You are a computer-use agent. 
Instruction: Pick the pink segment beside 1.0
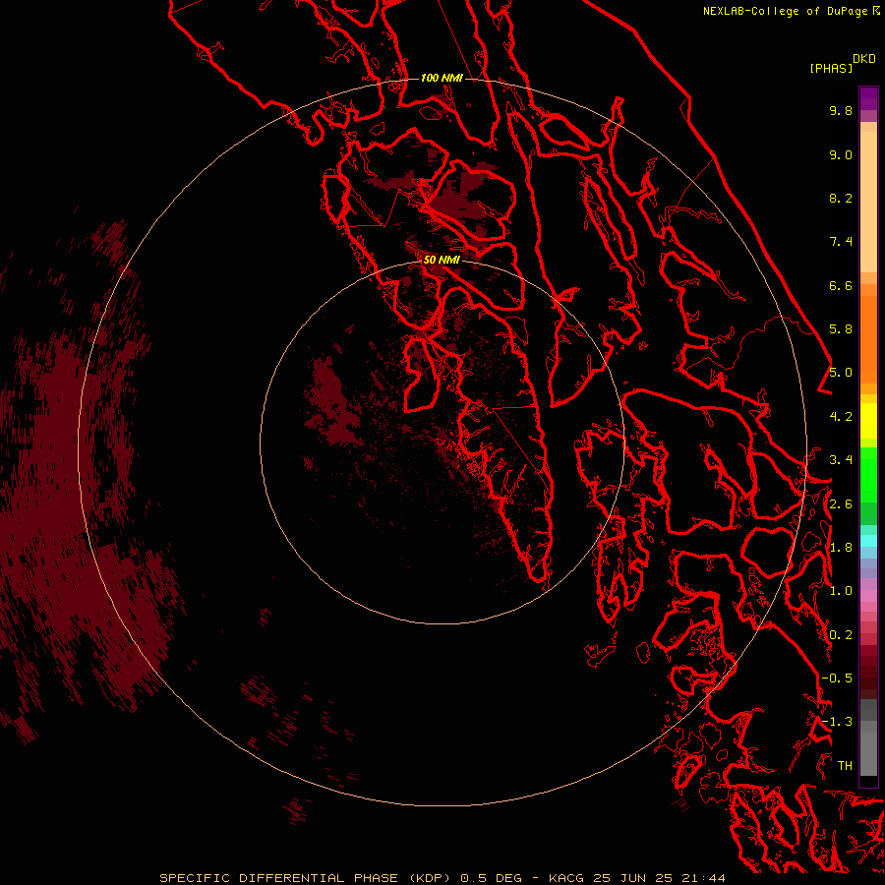point(868,596)
